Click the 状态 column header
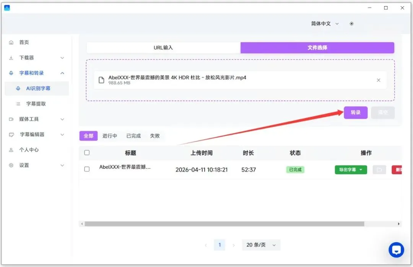 pyautogui.click(x=295, y=153)
